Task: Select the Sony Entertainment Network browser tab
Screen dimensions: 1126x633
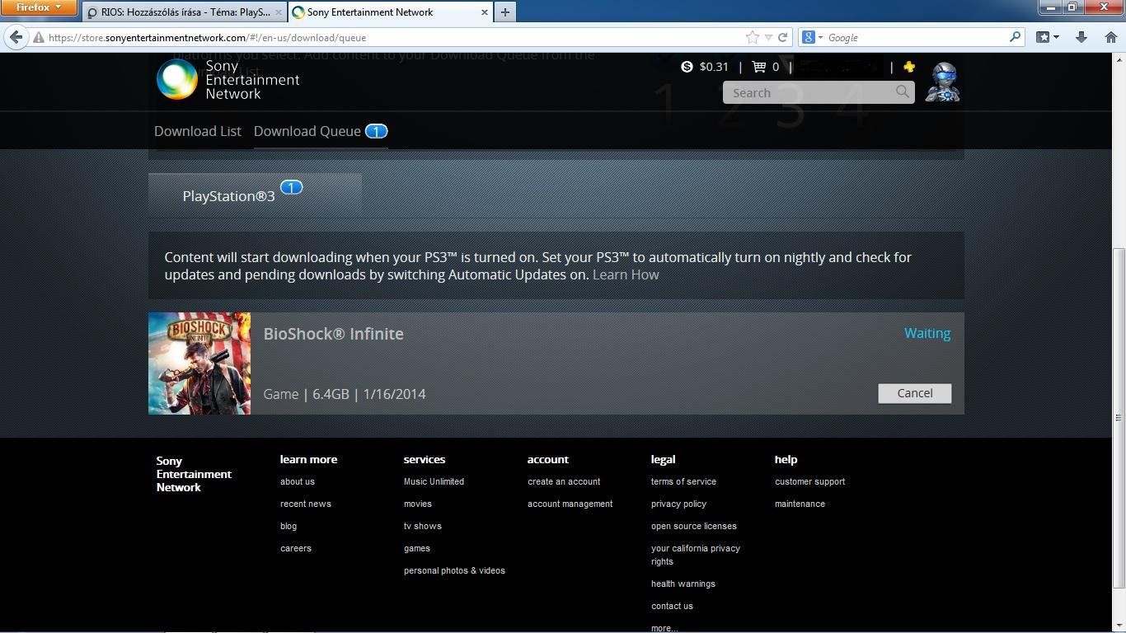Action: coord(389,12)
